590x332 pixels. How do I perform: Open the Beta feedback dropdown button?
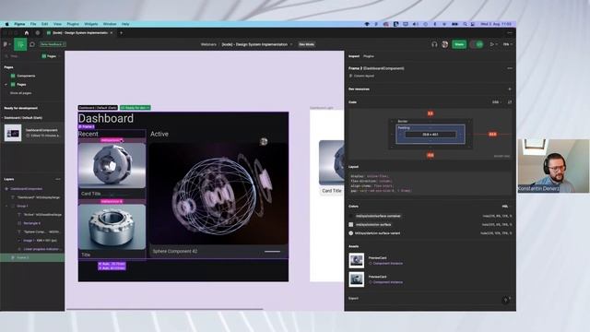(x=53, y=44)
